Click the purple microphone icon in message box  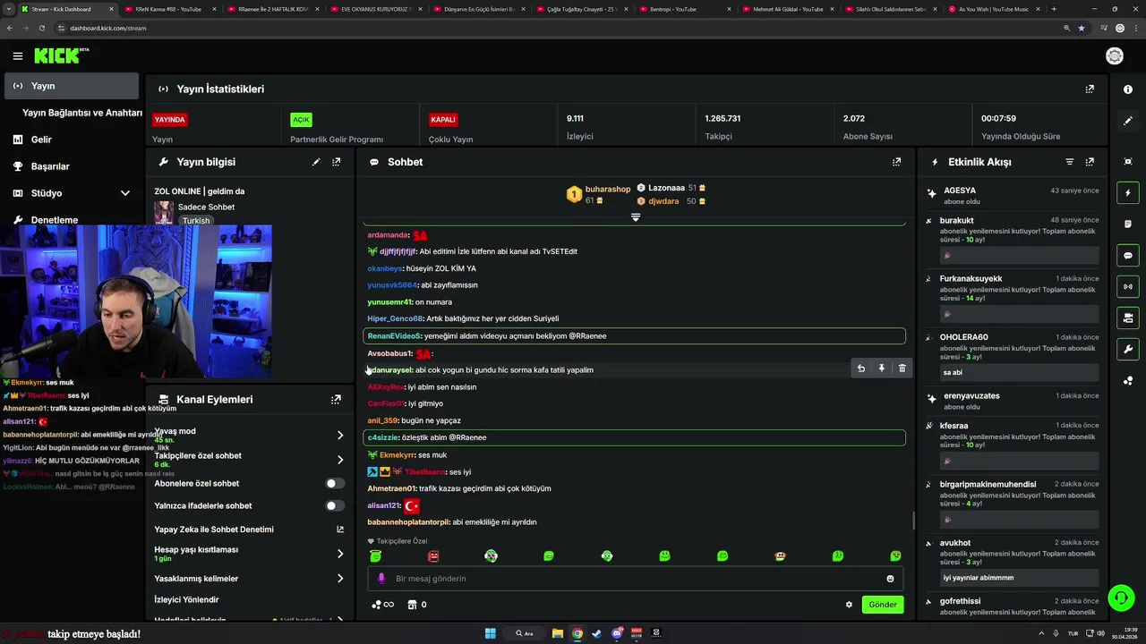(381, 579)
